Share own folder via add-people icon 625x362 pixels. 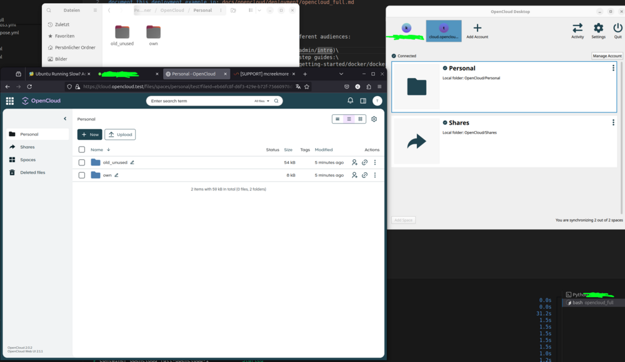[x=354, y=175]
